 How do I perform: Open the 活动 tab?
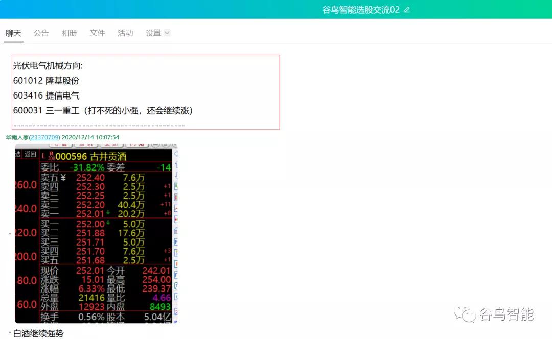click(x=125, y=33)
